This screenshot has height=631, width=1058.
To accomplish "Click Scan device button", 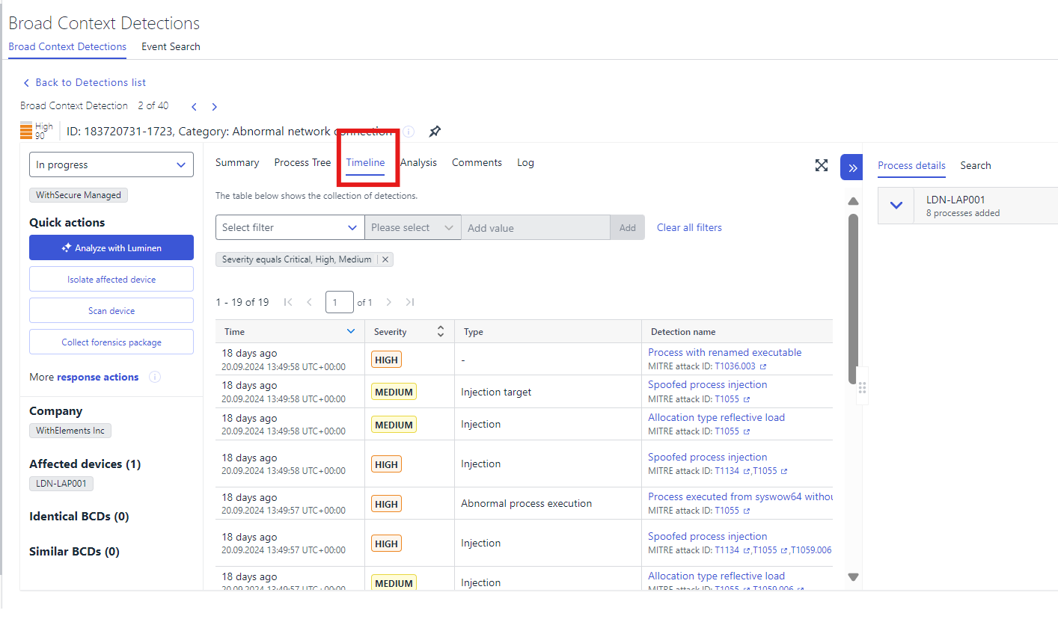I will pyautogui.click(x=111, y=310).
